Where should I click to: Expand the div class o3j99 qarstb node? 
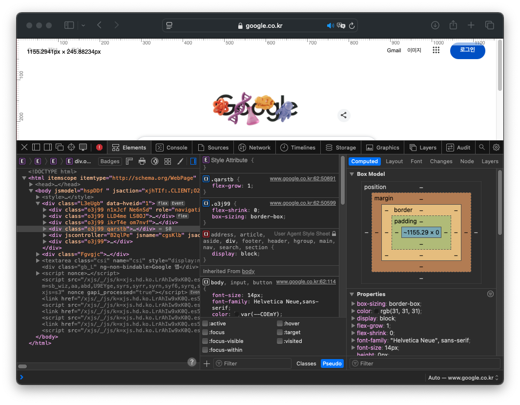point(44,229)
